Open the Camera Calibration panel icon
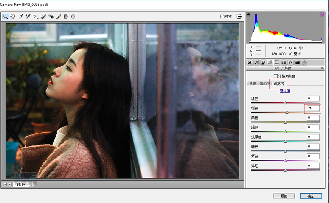Viewport: 329px width, 203px height. [297, 62]
